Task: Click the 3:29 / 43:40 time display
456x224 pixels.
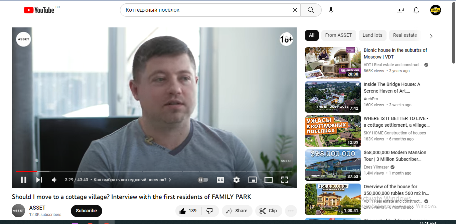Action: [x=77, y=180]
